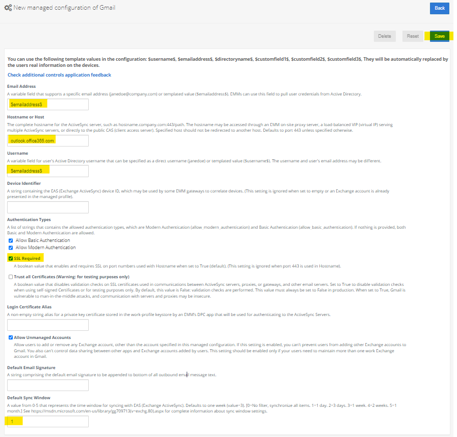
Task: Click the Device Identifier input field
Action: pos(48,207)
